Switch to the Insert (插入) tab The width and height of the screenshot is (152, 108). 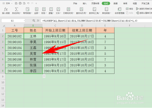pos(85,3)
